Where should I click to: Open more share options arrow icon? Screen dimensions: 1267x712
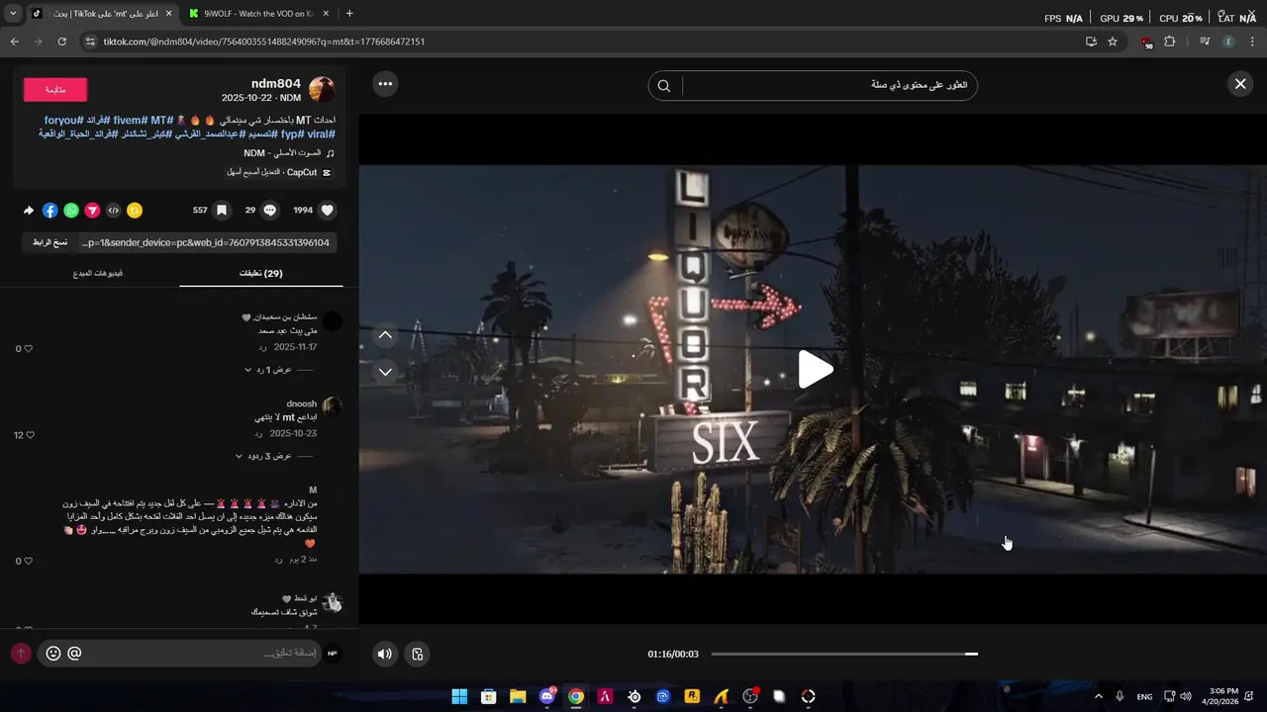pyautogui.click(x=29, y=211)
